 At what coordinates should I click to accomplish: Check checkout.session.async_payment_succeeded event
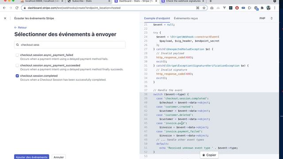click(17, 65)
